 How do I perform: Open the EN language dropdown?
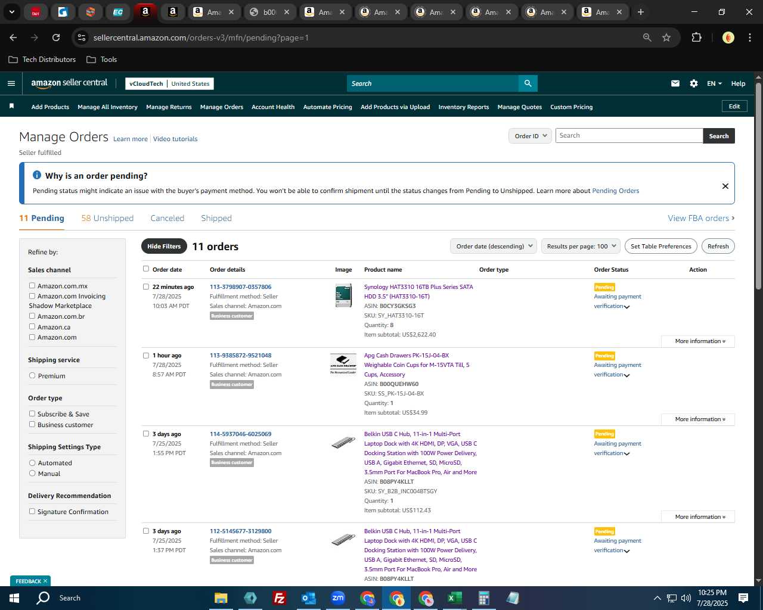coord(714,83)
